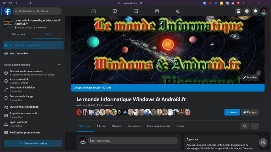Open the Facebook menu grid icon
The height and width of the screenshot is (152, 271).
[x=238, y=11]
